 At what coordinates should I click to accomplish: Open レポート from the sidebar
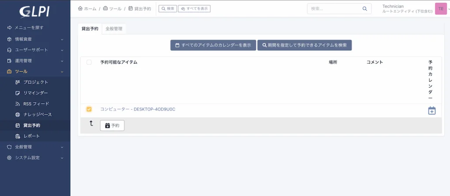coord(32,136)
